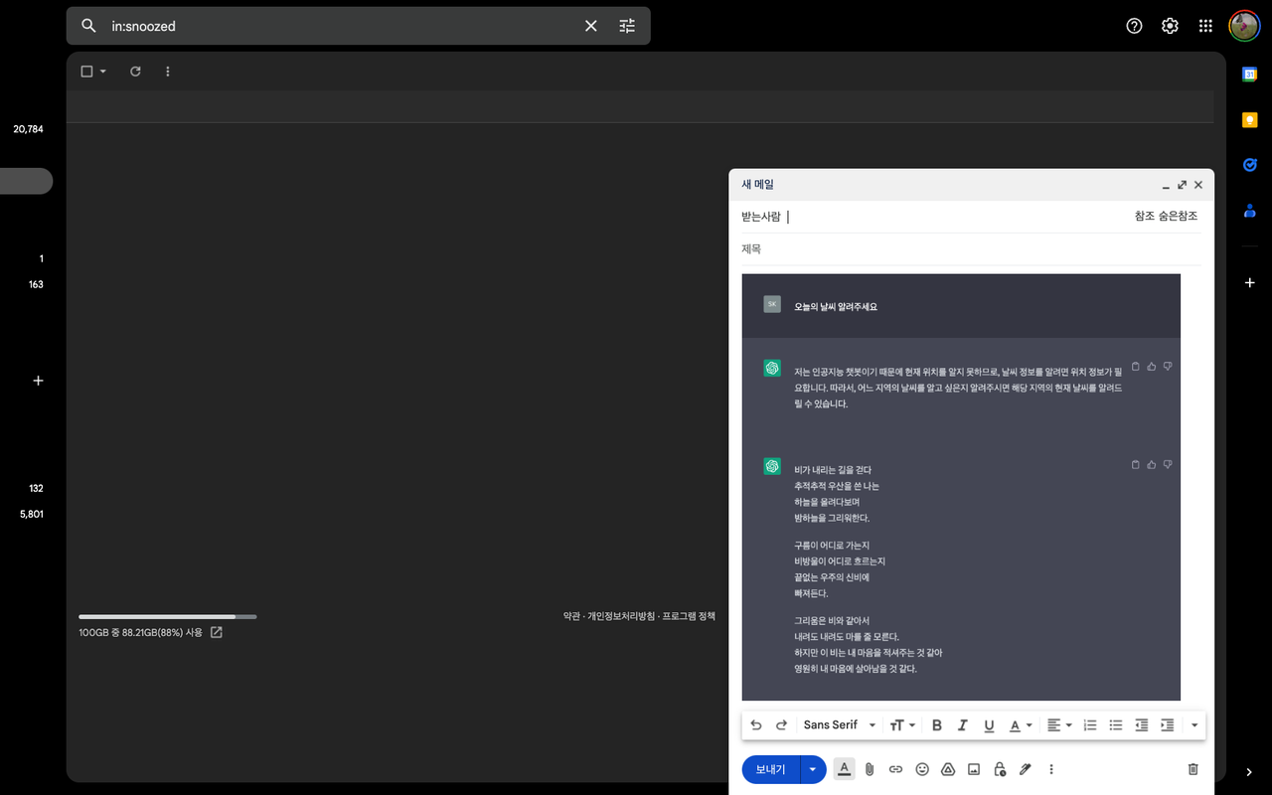Click the pasted chat image in body
Image resolution: width=1272 pixels, height=795 pixels.
tap(961, 487)
